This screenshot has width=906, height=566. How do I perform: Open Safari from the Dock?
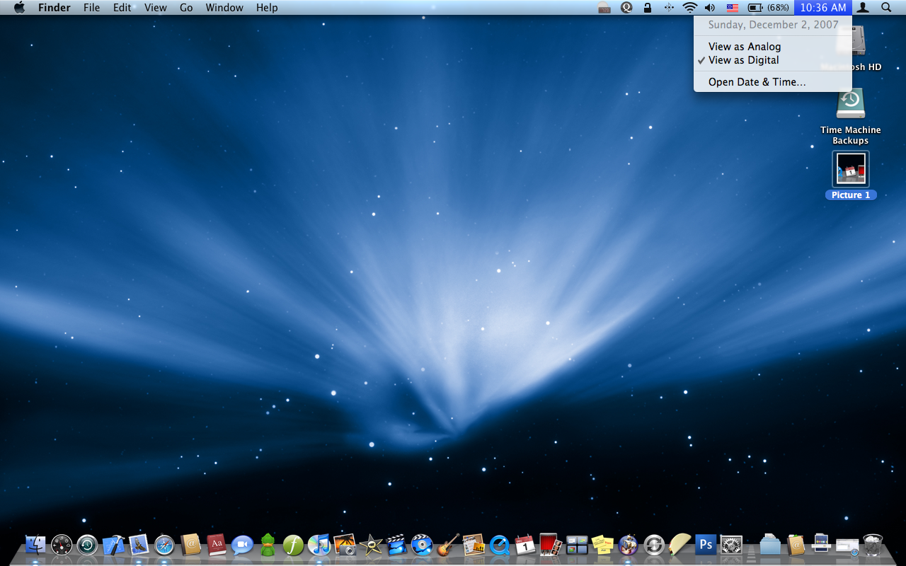[164, 545]
